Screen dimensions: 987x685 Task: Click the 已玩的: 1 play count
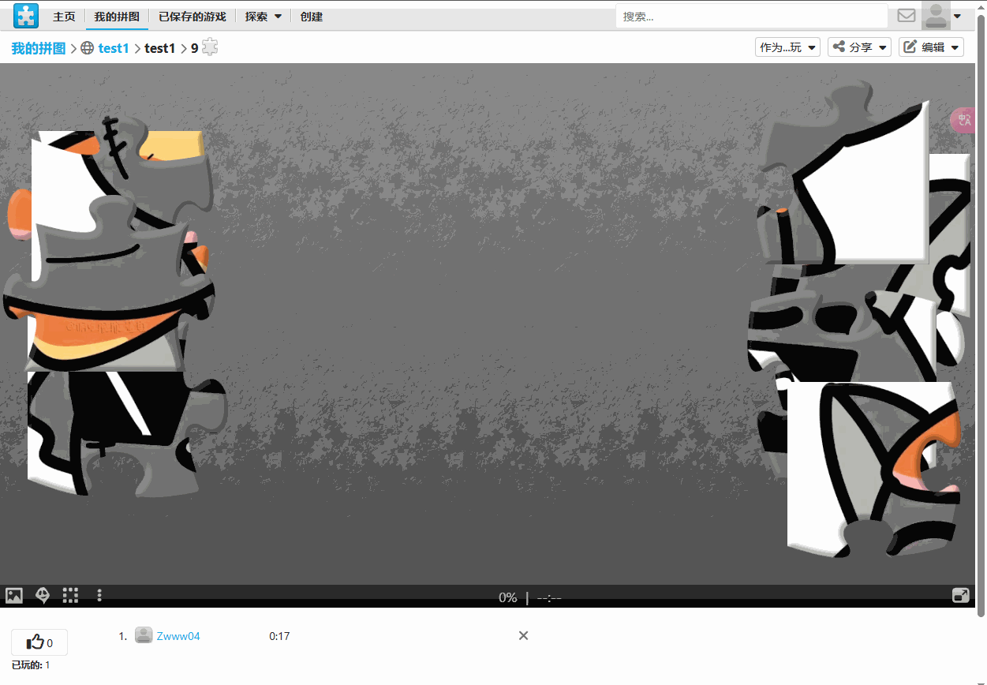point(31,665)
